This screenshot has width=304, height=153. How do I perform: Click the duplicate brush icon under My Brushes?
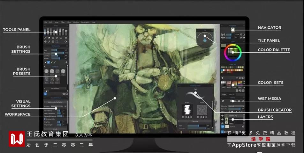tap(64, 94)
